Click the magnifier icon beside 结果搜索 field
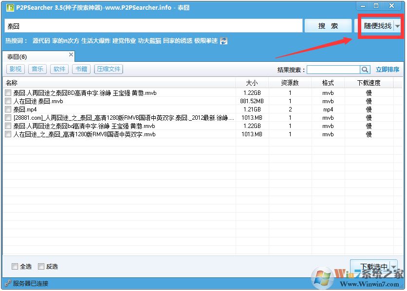Screen dimensions: 407x291 [365, 69]
